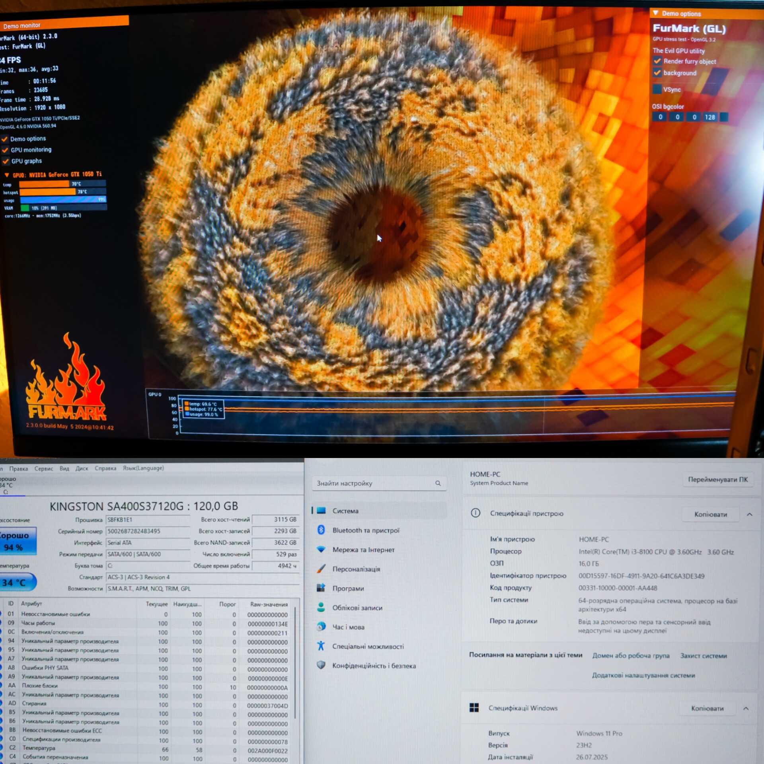
Task: Collapse Специфікації пристрою section chevron
Action: point(750,515)
